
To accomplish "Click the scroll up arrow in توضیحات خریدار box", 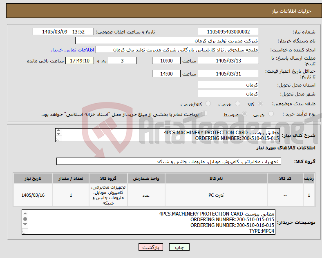I will coord(25,214).
